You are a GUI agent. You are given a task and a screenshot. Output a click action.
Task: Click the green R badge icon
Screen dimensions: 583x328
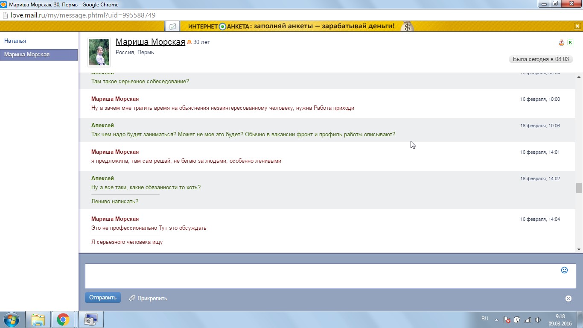[571, 42]
